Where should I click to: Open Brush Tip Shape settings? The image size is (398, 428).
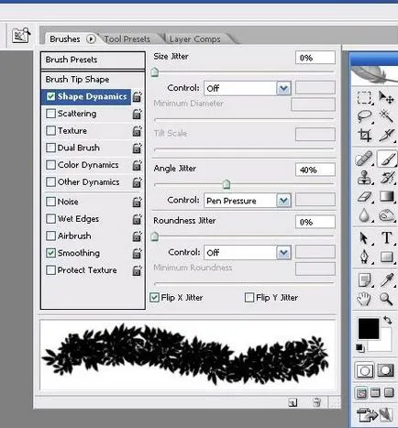(93, 80)
